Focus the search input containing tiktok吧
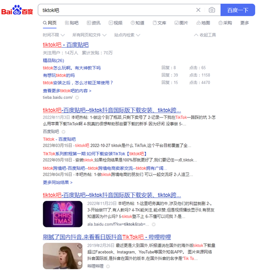 (x=117, y=10)
